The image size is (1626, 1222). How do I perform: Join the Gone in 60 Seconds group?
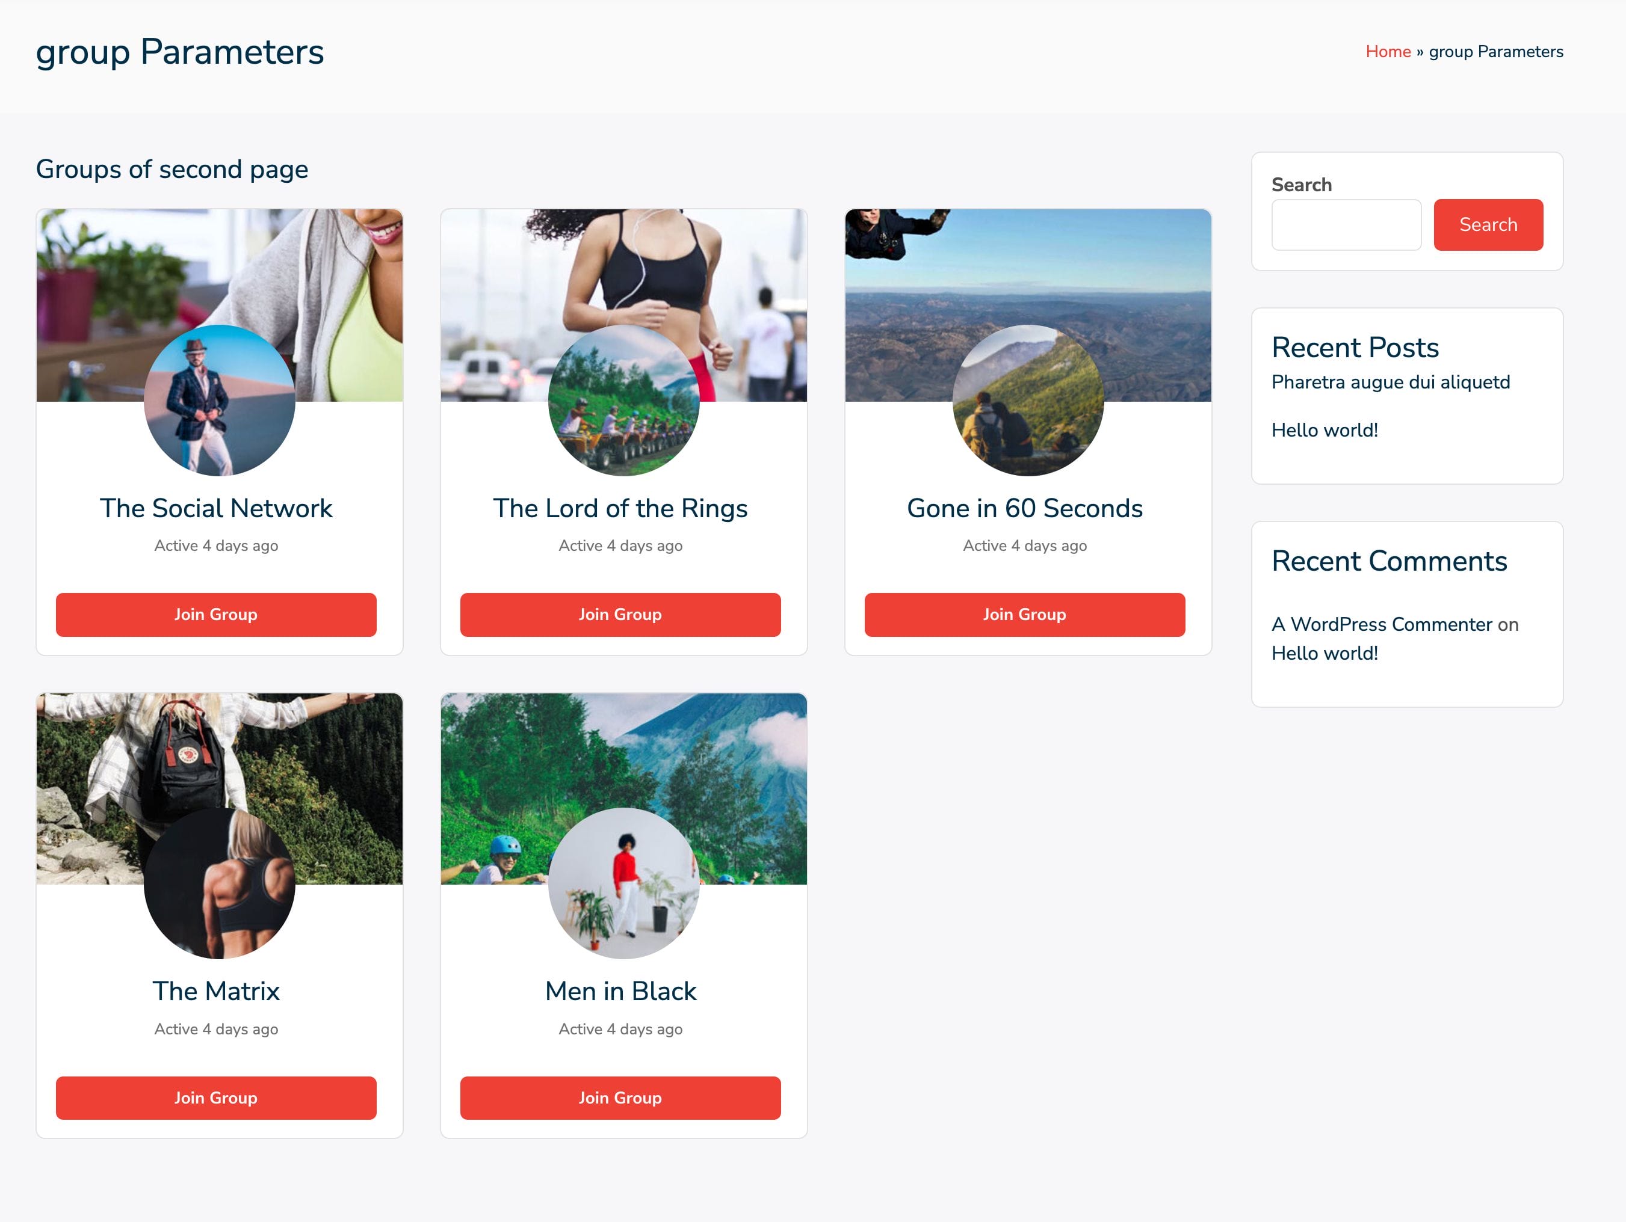tap(1025, 615)
